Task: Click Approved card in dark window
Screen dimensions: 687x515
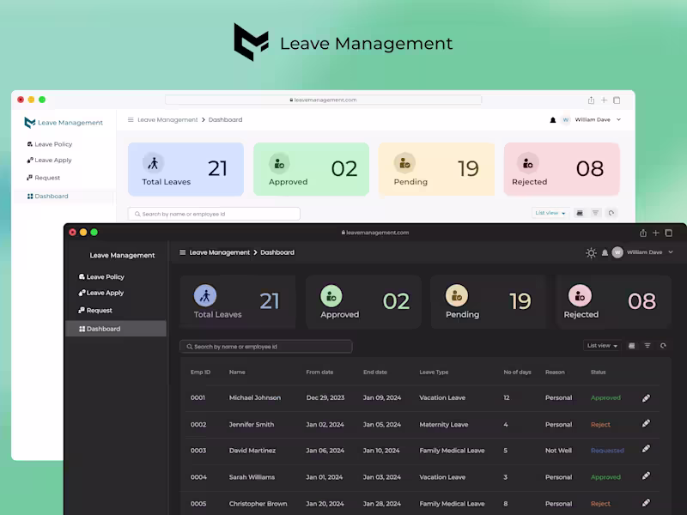Action: click(x=363, y=302)
